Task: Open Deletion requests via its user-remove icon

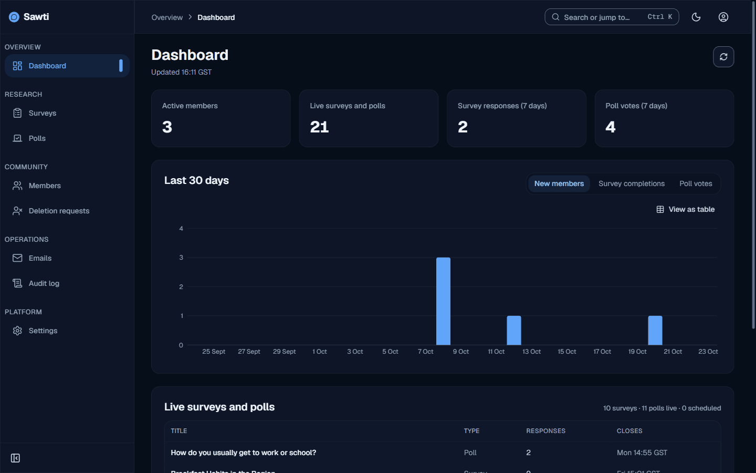Action: point(17,211)
